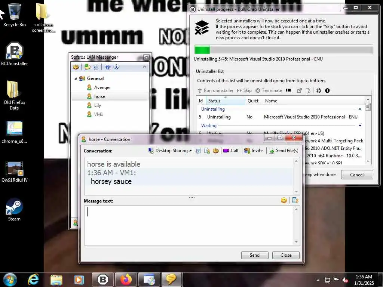Click the black info circle icon in the uninstaller toolbar

tap(327, 90)
